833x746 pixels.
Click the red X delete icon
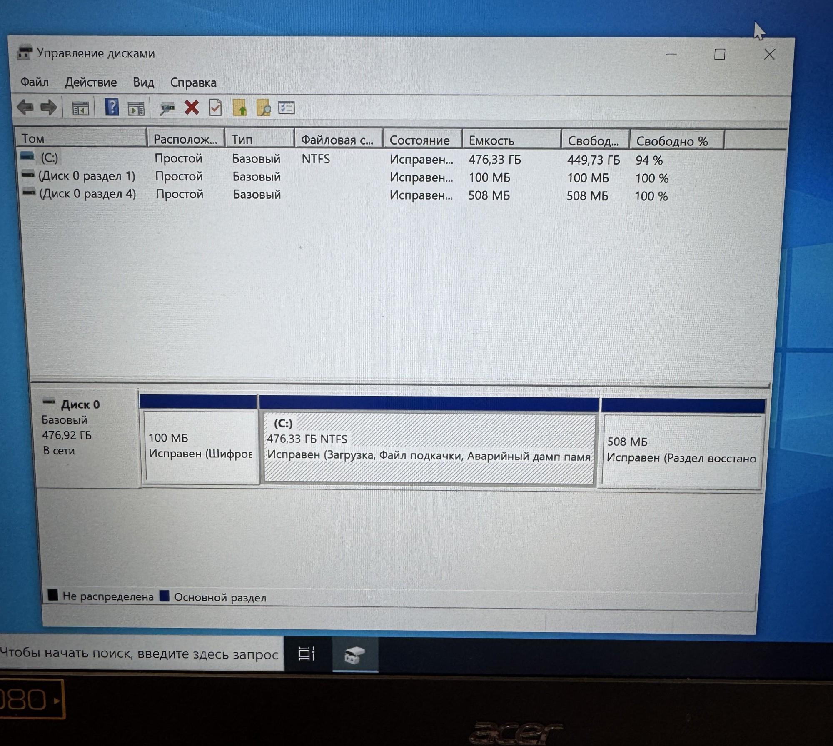[192, 107]
